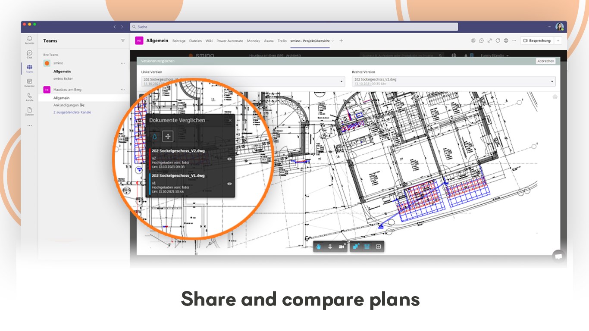Select the Hausbau am Berg team
The height and width of the screenshot is (331, 589).
(67, 90)
